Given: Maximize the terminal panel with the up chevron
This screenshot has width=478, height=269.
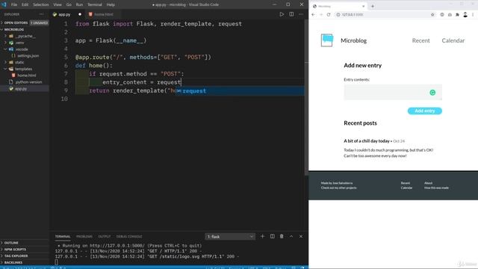Looking at the screenshot, I should pyautogui.click(x=291, y=236).
